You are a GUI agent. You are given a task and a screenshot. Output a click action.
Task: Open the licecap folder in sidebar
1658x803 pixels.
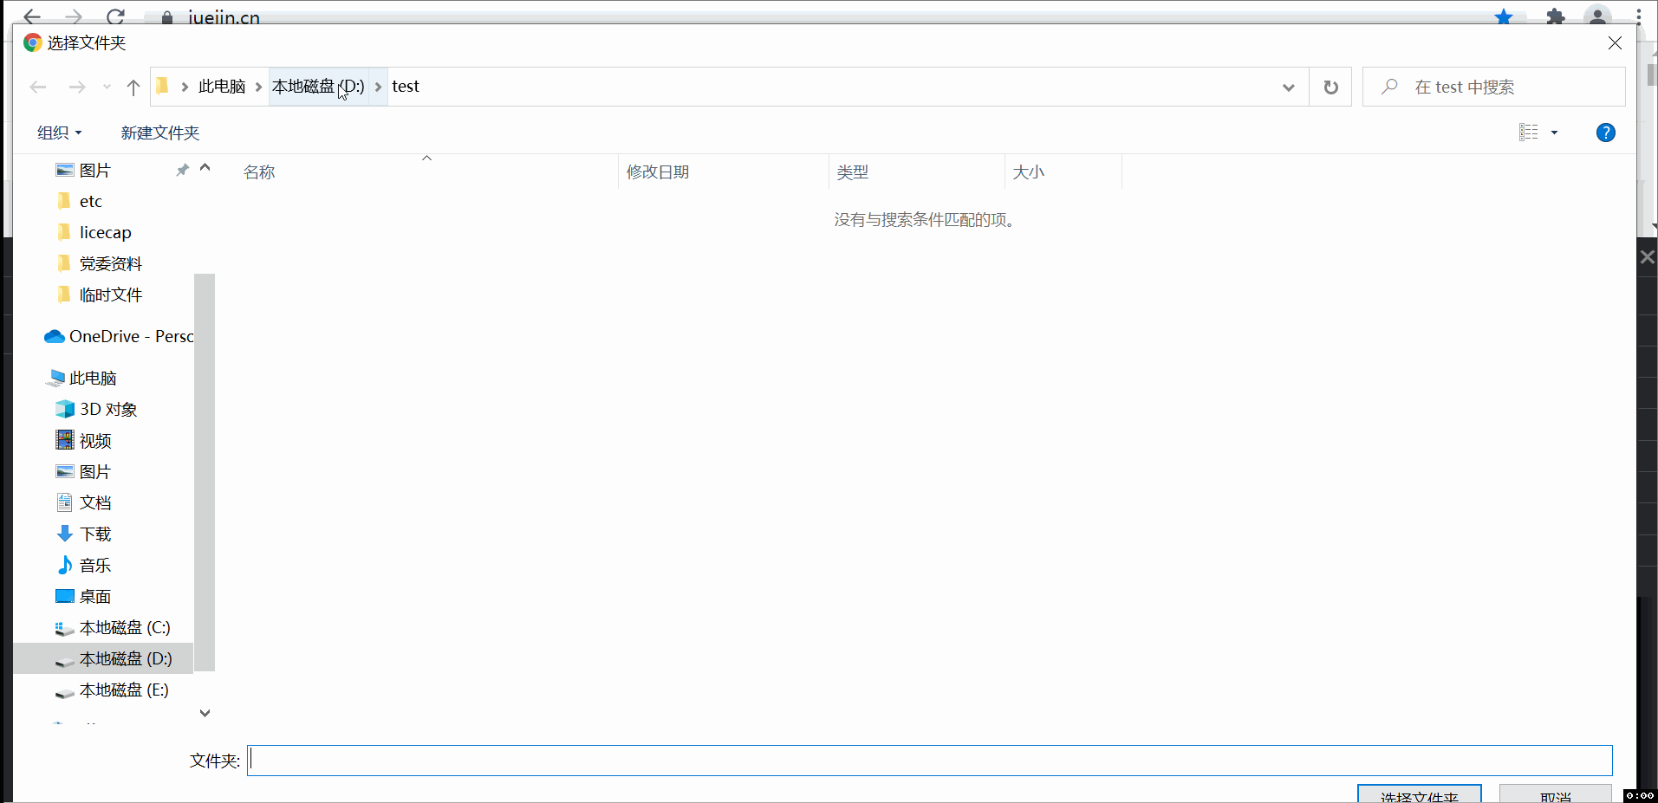(106, 233)
